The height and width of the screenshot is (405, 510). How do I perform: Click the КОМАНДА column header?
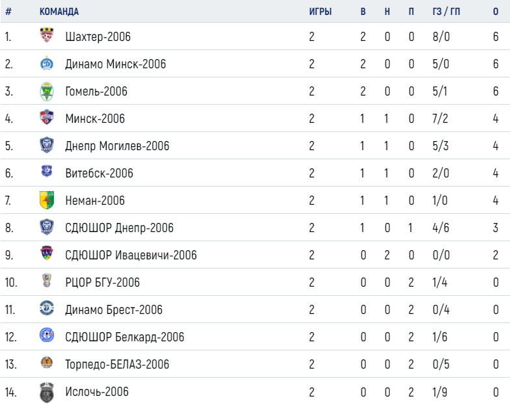(x=59, y=12)
